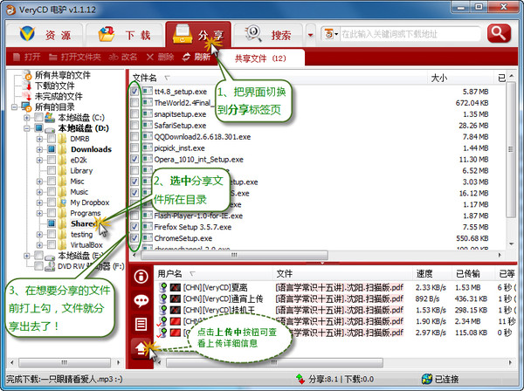The height and width of the screenshot is (391, 524).
Task: Click the 打开文件夹 toolbar button
Action: point(74,57)
